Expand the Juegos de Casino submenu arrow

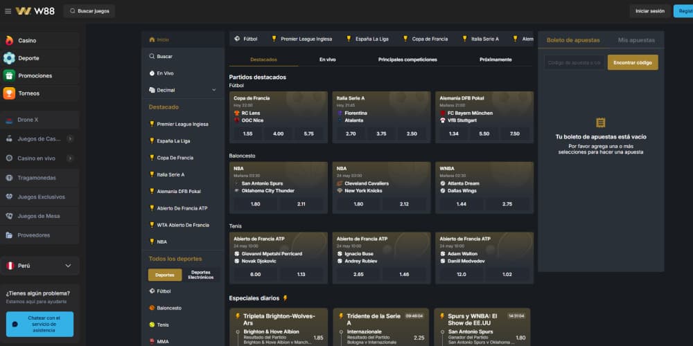pyautogui.click(x=70, y=139)
